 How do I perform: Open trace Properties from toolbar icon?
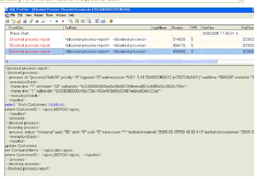[31, 21]
